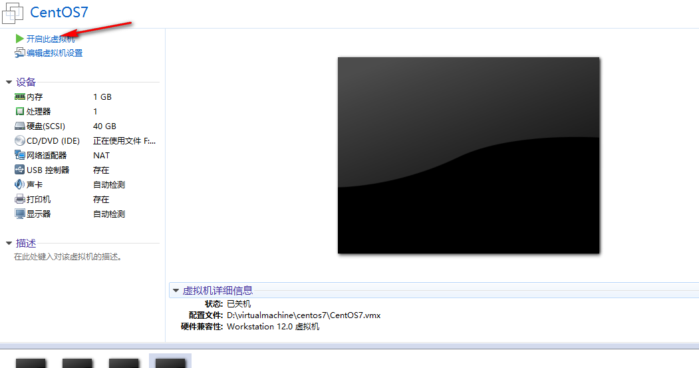This screenshot has height=368, width=699.
Task: Click the processor (处理器) device icon
Action: pos(19,111)
